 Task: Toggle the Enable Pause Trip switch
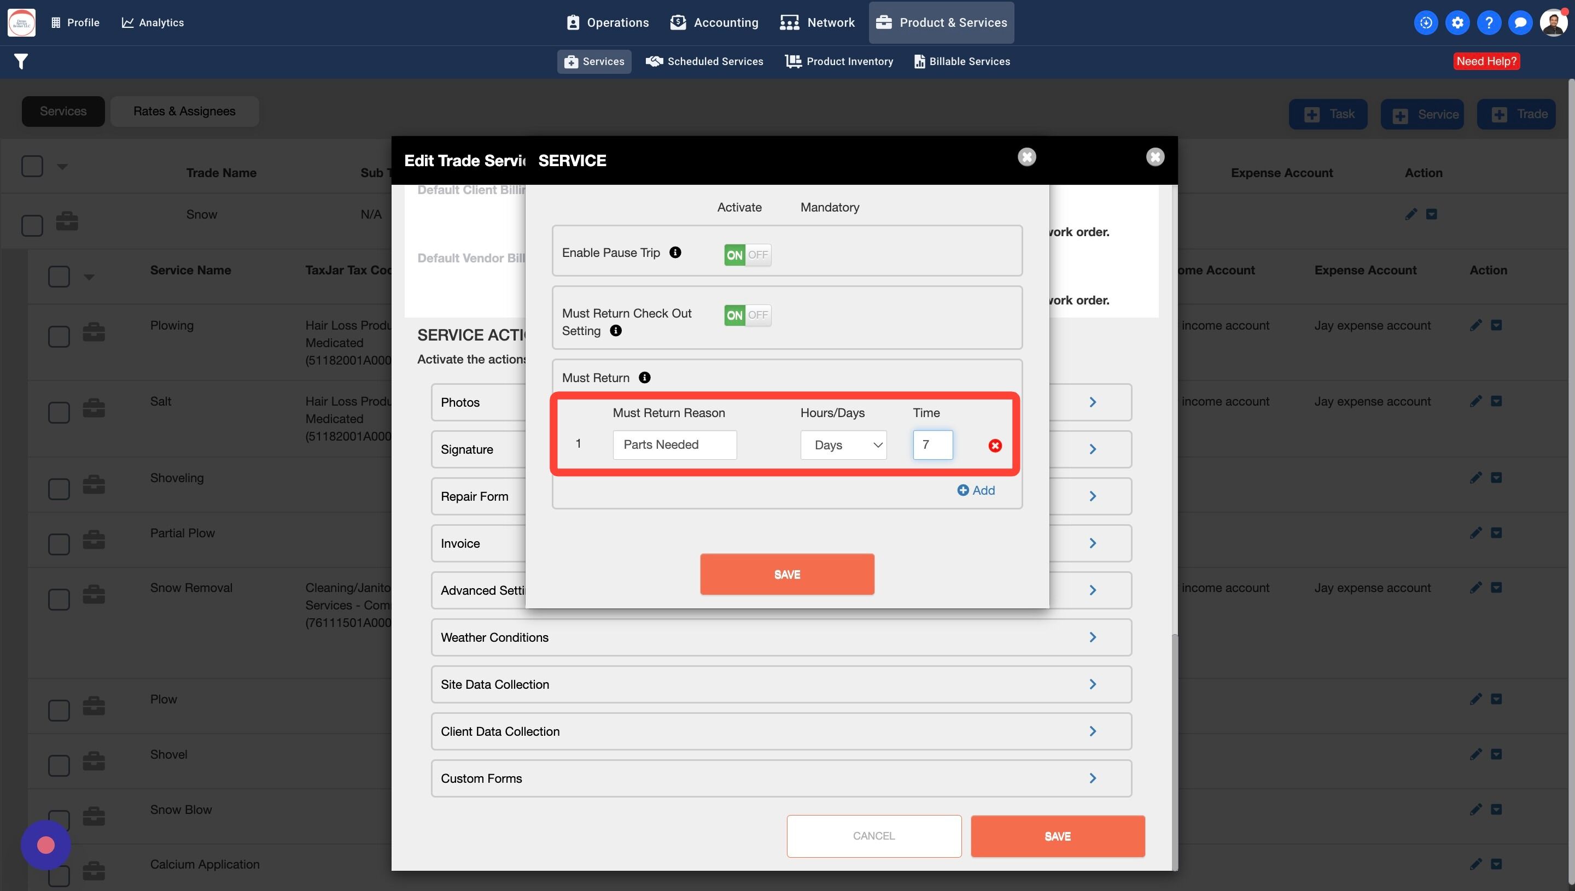(x=747, y=255)
